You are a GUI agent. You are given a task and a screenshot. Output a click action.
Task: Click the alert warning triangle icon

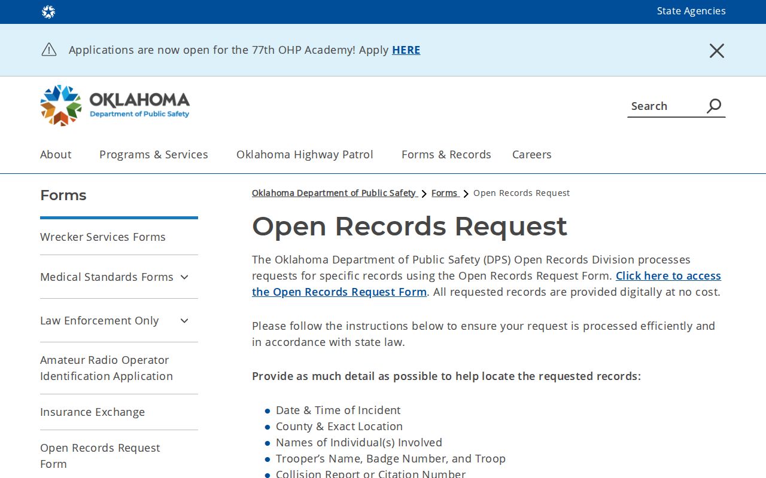coord(49,50)
